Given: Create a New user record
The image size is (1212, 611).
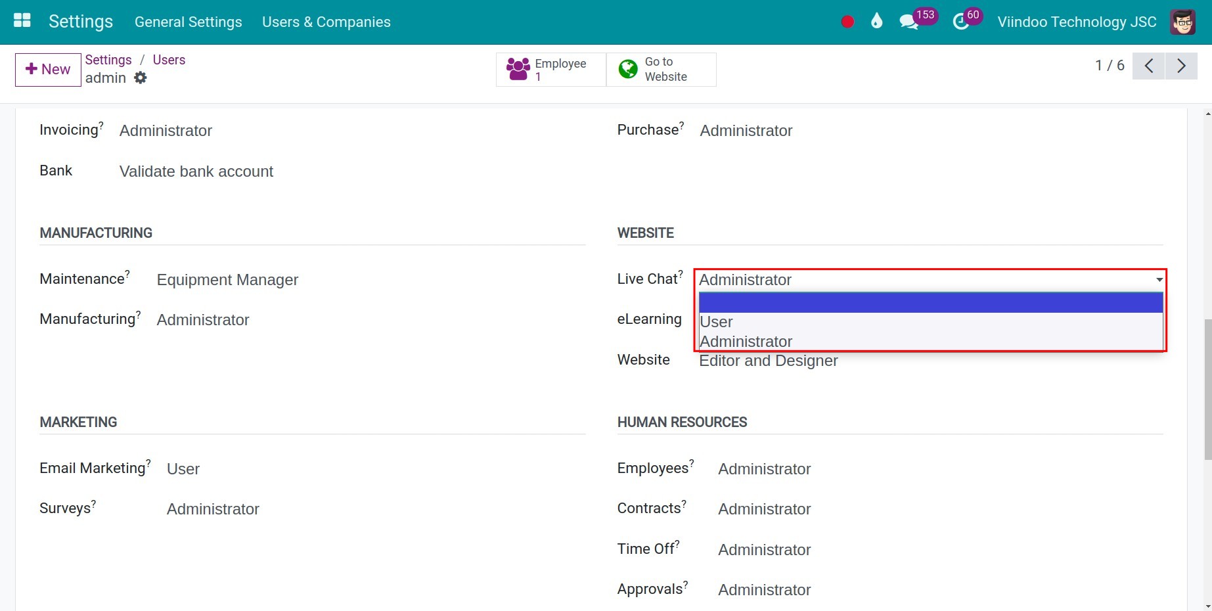Looking at the screenshot, I should pyautogui.click(x=48, y=70).
